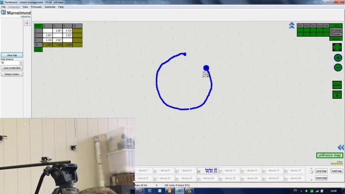345x194 pixels.
Task: Click the save screenshot button
Action: (x=12, y=68)
